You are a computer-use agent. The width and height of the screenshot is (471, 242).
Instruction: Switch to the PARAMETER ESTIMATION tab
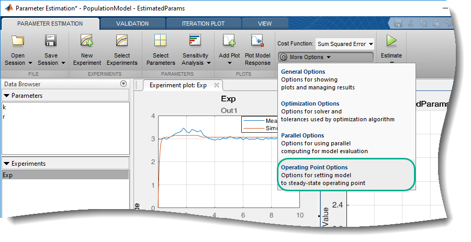click(x=50, y=24)
